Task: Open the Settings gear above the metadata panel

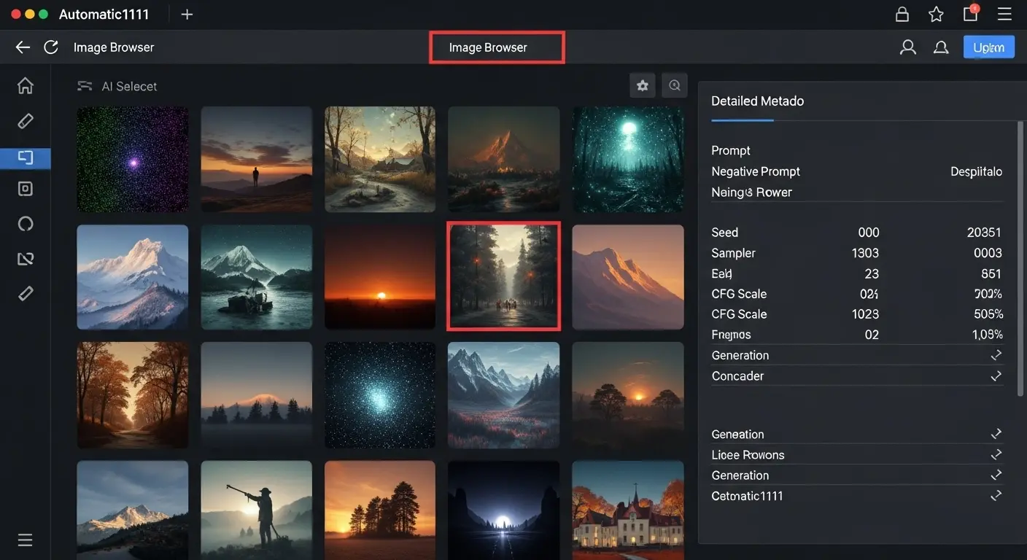Action: (643, 85)
